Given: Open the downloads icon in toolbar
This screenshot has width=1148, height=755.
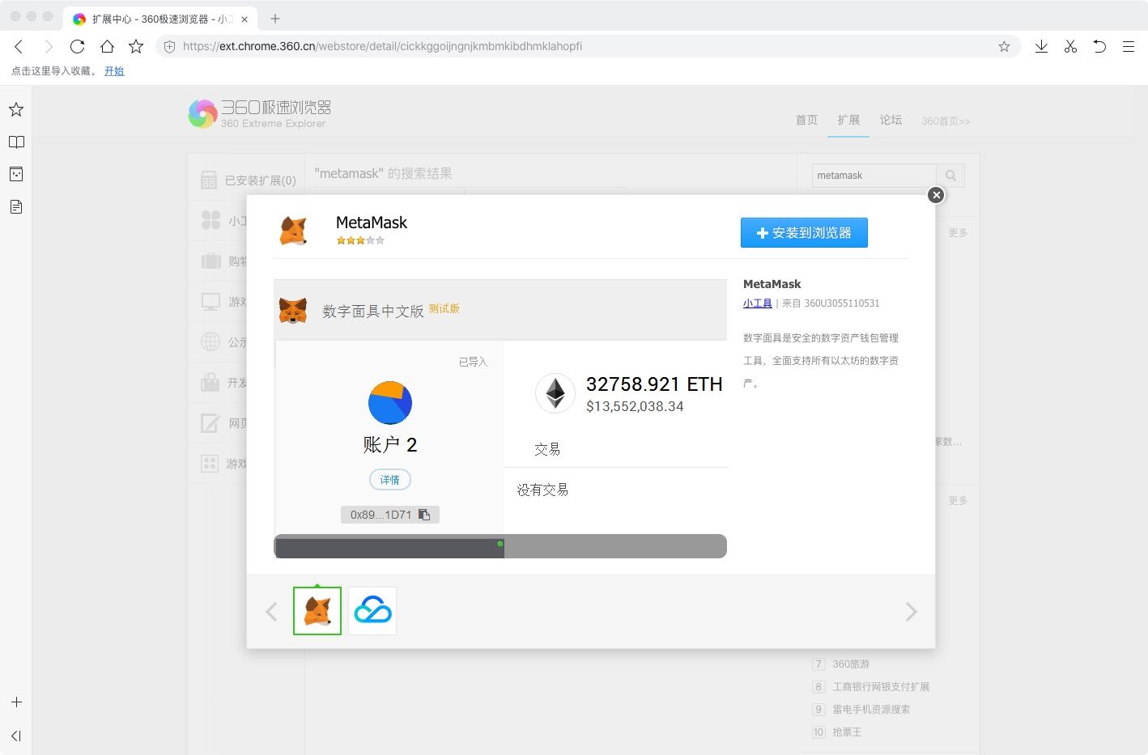Looking at the screenshot, I should pos(1041,46).
